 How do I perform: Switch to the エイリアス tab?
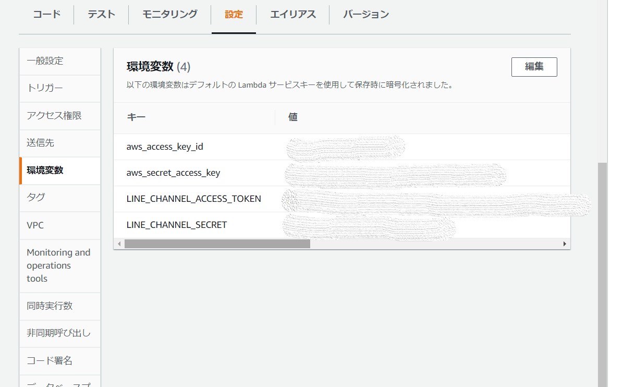(x=294, y=15)
